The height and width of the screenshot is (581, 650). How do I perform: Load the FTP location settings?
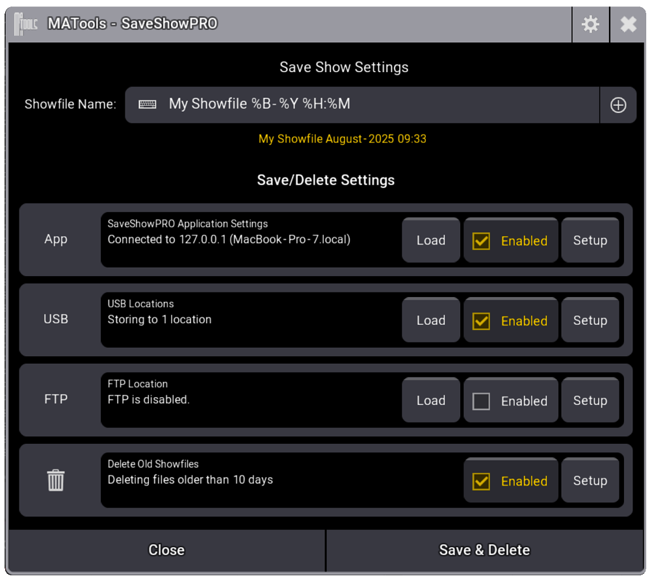click(431, 400)
